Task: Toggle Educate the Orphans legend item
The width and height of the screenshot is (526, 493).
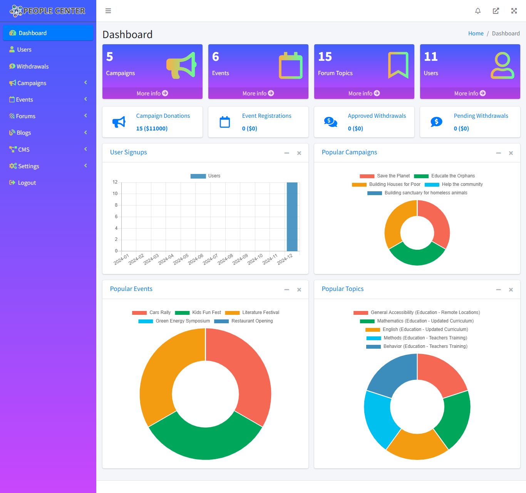Action: pos(444,176)
